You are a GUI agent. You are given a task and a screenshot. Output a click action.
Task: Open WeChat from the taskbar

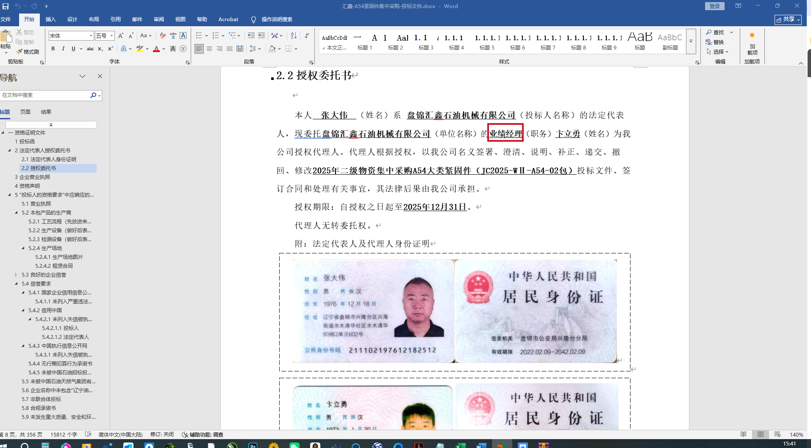pos(294,445)
